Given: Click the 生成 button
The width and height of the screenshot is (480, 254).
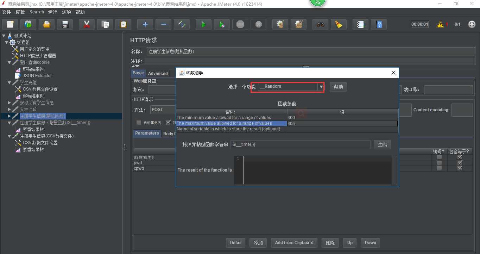Looking at the screenshot, I should [382, 144].
